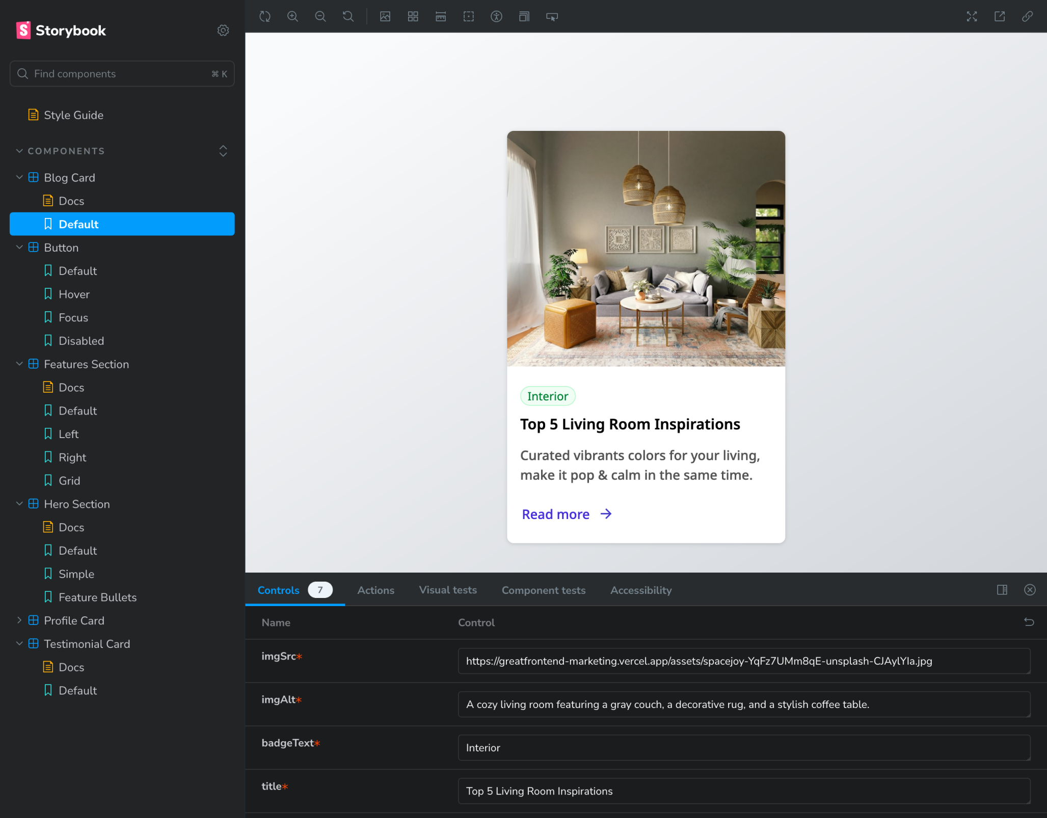Switch to the Accessibility tab
The image size is (1047, 818).
pos(641,590)
